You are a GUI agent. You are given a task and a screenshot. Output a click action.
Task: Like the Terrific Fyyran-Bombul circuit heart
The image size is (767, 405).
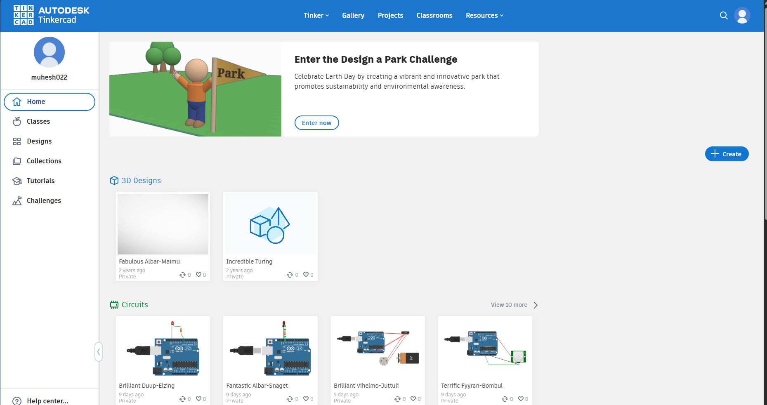click(521, 399)
